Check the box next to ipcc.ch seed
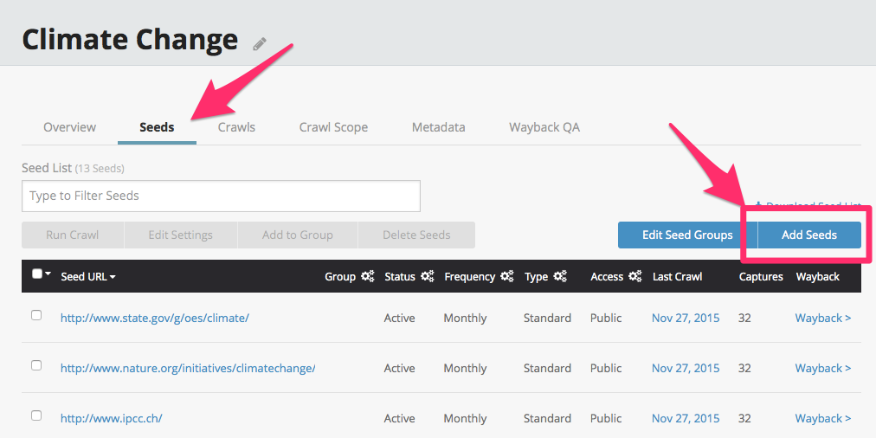 36,416
